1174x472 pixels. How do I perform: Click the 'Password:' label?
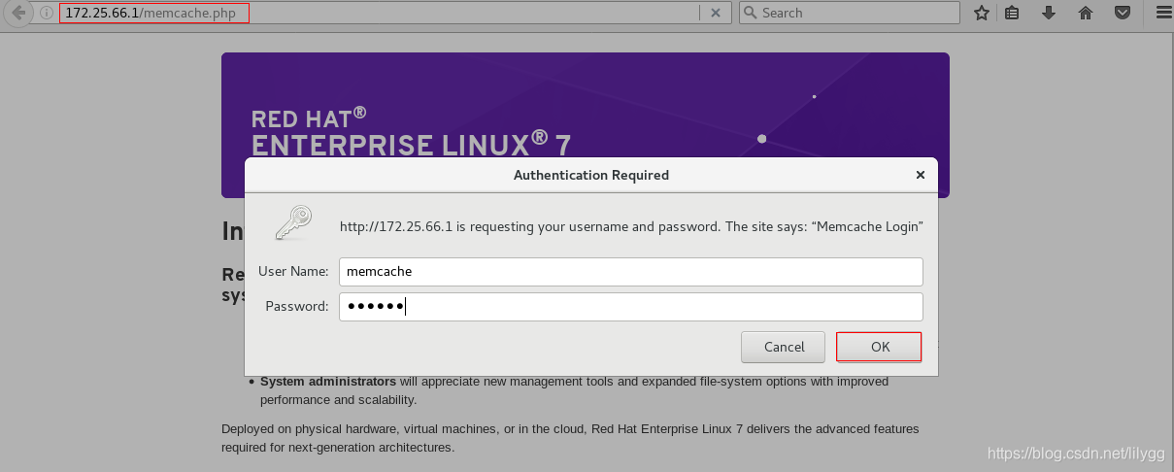click(x=297, y=307)
